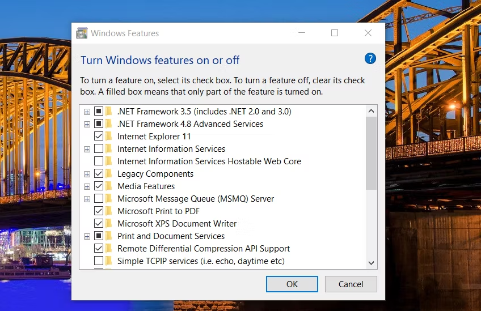Click folder icon next to Media Features

coord(109,186)
